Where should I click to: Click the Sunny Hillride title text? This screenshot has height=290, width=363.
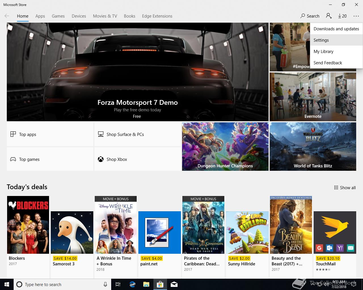coord(242,264)
